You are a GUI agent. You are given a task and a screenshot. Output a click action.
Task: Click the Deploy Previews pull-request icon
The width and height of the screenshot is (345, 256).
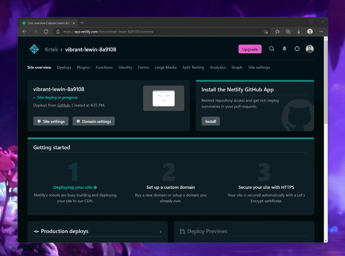[182, 231]
